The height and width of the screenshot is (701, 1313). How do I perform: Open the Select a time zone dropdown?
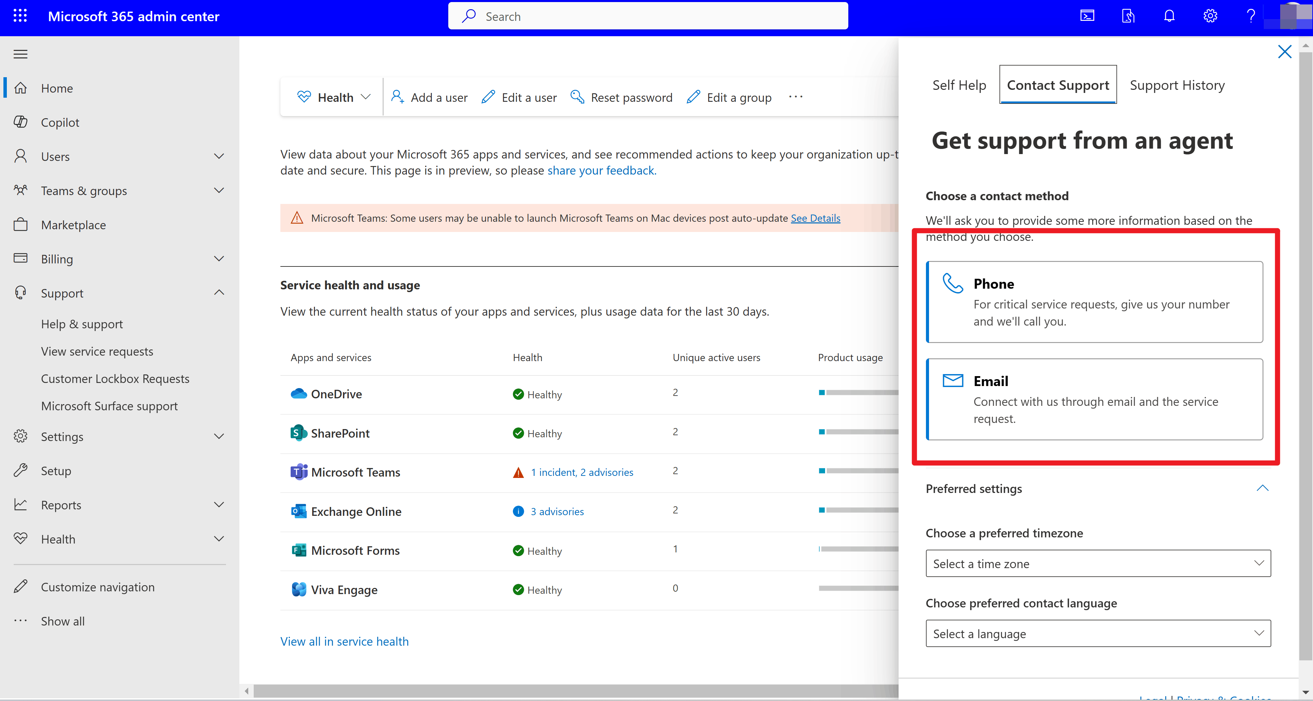pyautogui.click(x=1098, y=563)
